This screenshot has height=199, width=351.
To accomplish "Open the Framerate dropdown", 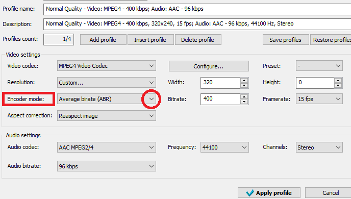I will (319, 99).
